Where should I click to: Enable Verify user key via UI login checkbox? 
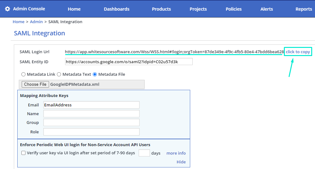point(24,153)
